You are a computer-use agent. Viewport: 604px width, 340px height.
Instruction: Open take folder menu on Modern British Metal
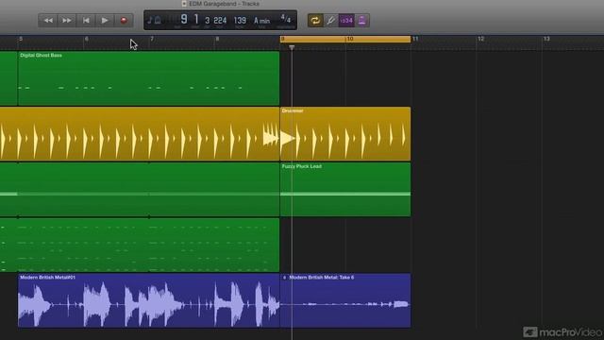pos(284,278)
